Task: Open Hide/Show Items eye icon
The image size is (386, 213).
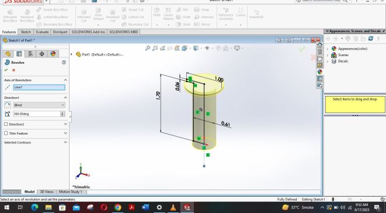Action: coord(207,48)
